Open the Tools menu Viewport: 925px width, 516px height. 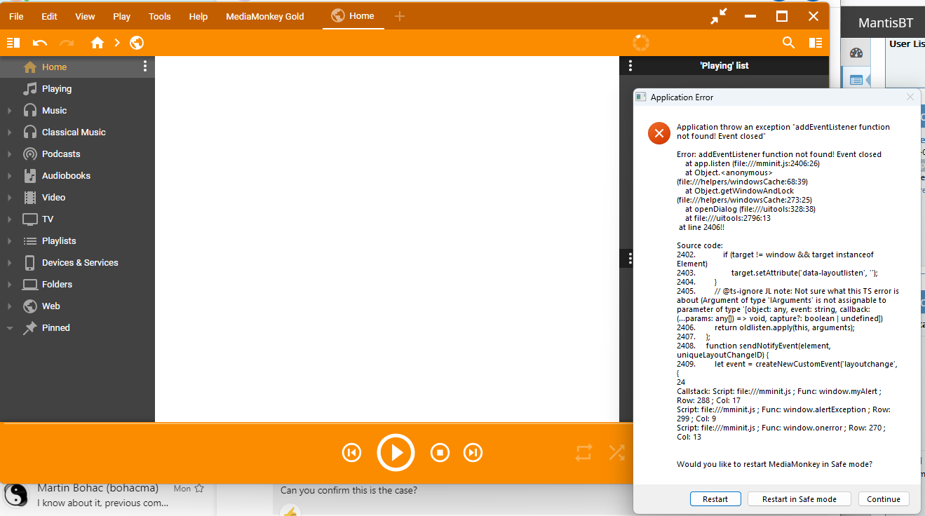click(x=159, y=16)
